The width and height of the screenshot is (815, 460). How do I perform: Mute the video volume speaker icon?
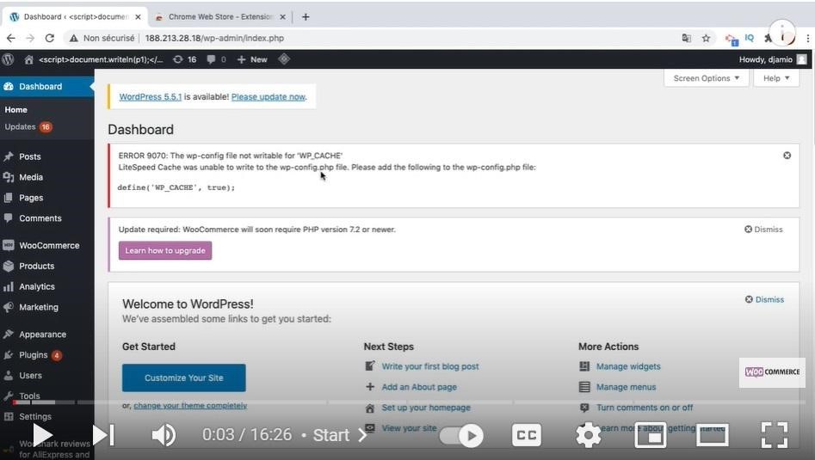coord(164,435)
